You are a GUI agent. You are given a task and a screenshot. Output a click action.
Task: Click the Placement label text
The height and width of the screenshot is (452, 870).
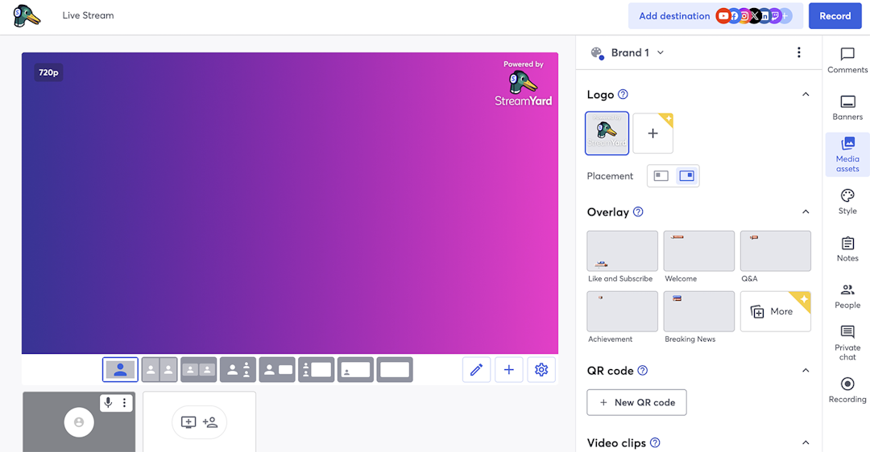(610, 176)
